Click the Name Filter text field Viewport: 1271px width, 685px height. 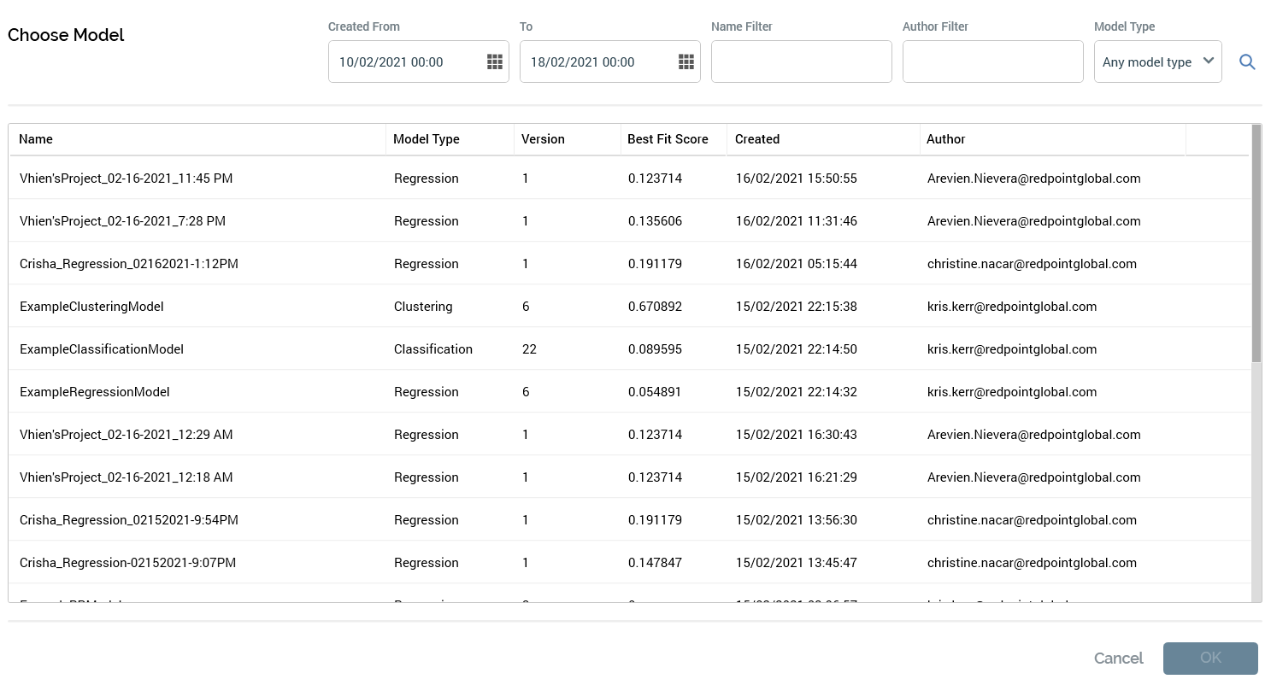(x=801, y=61)
